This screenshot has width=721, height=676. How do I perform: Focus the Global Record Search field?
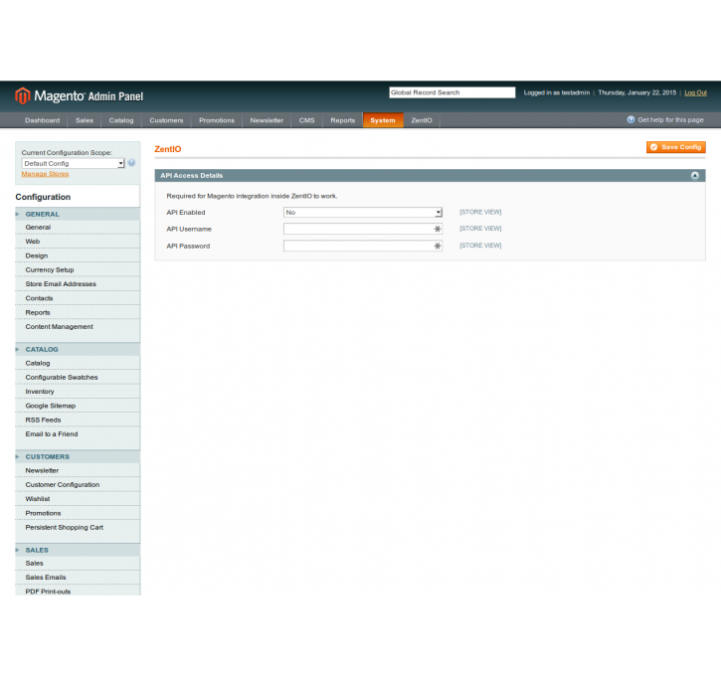tap(452, 92)
